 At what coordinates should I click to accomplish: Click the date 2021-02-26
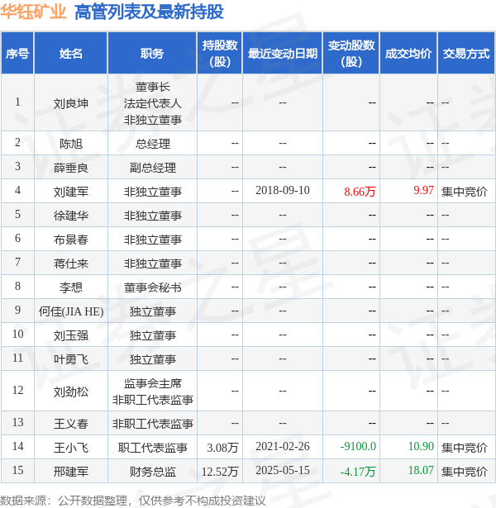[x=283, y=446]
